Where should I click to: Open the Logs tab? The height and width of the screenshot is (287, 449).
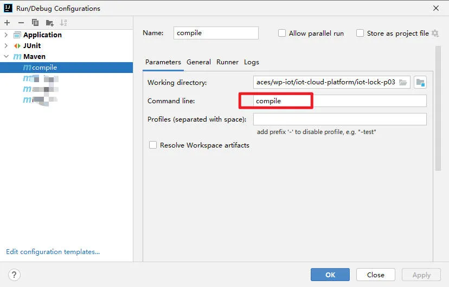click(x=252, y=62)
